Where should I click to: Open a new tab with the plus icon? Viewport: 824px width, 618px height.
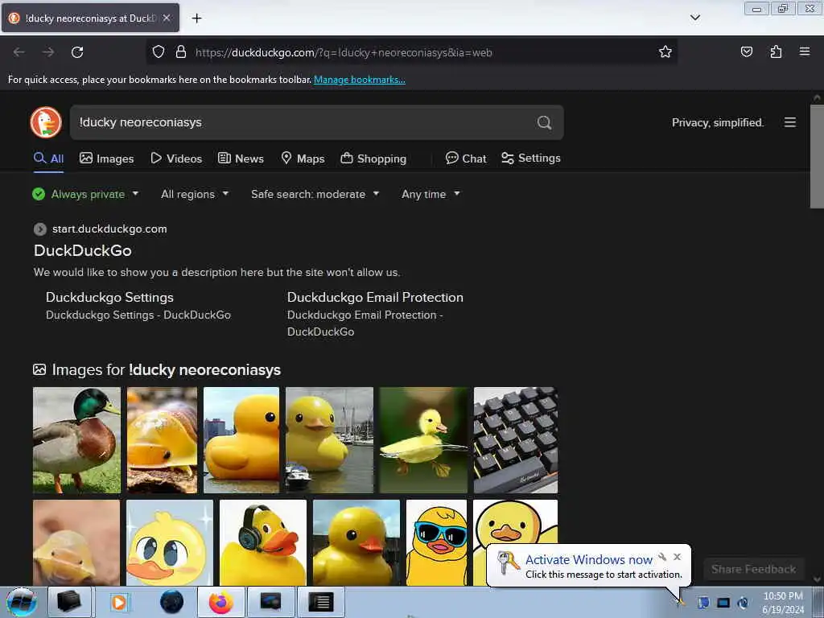(196, 19)
